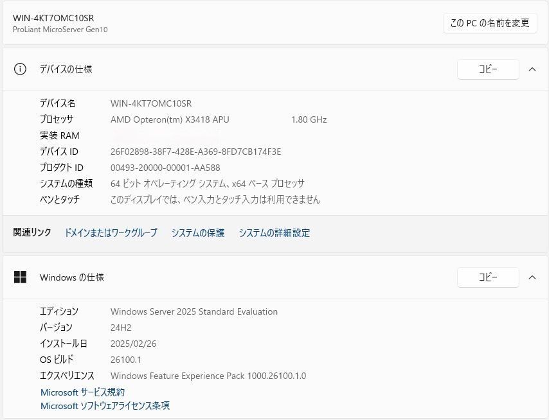Image resolution: width=549 pixels, height=420 pixels.
Task: Click the プロダクト ID label
Action: (x=62, y=168)
